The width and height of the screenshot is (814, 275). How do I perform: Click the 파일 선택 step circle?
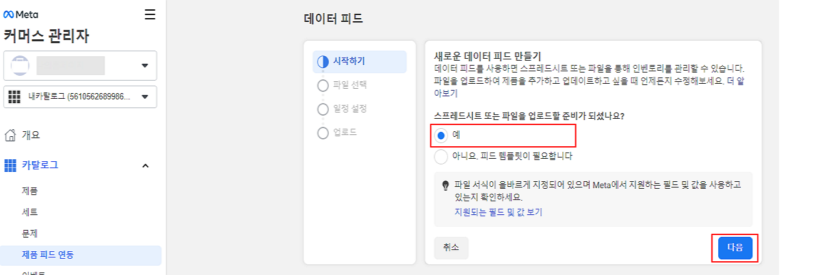click(x=323, y=85)
